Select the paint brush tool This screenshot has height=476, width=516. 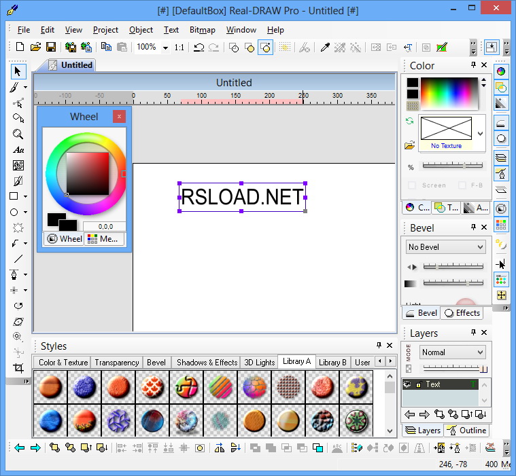click(x=14, y=87)
